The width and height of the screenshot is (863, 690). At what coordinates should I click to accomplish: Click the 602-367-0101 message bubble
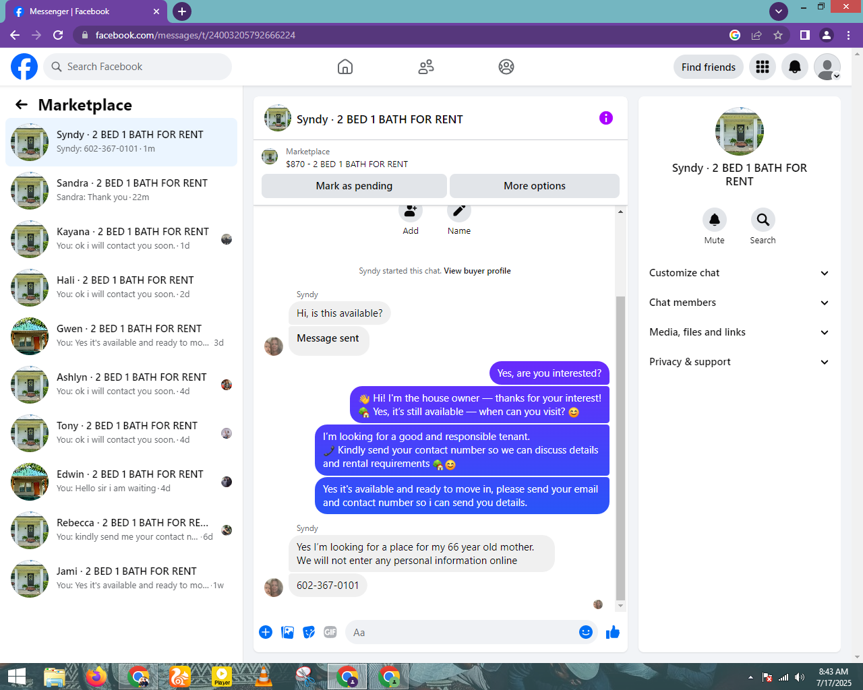328,586
